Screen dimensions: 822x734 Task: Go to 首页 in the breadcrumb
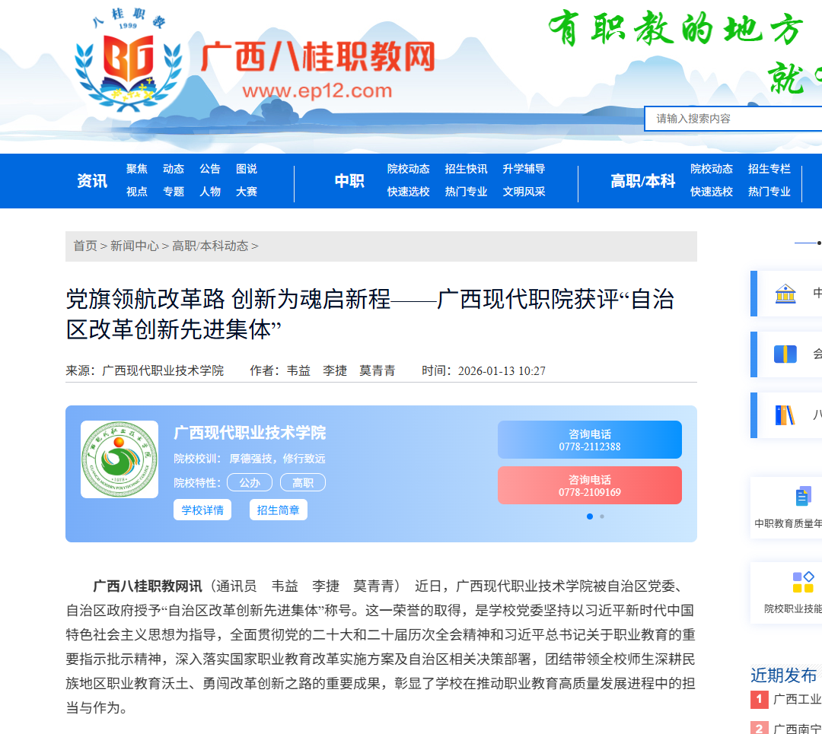(85, 246)
